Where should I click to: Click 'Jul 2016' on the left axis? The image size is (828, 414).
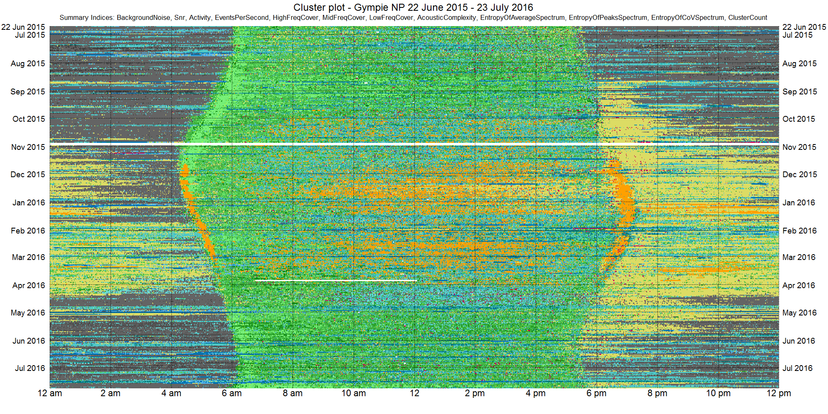tap(30, 368)
